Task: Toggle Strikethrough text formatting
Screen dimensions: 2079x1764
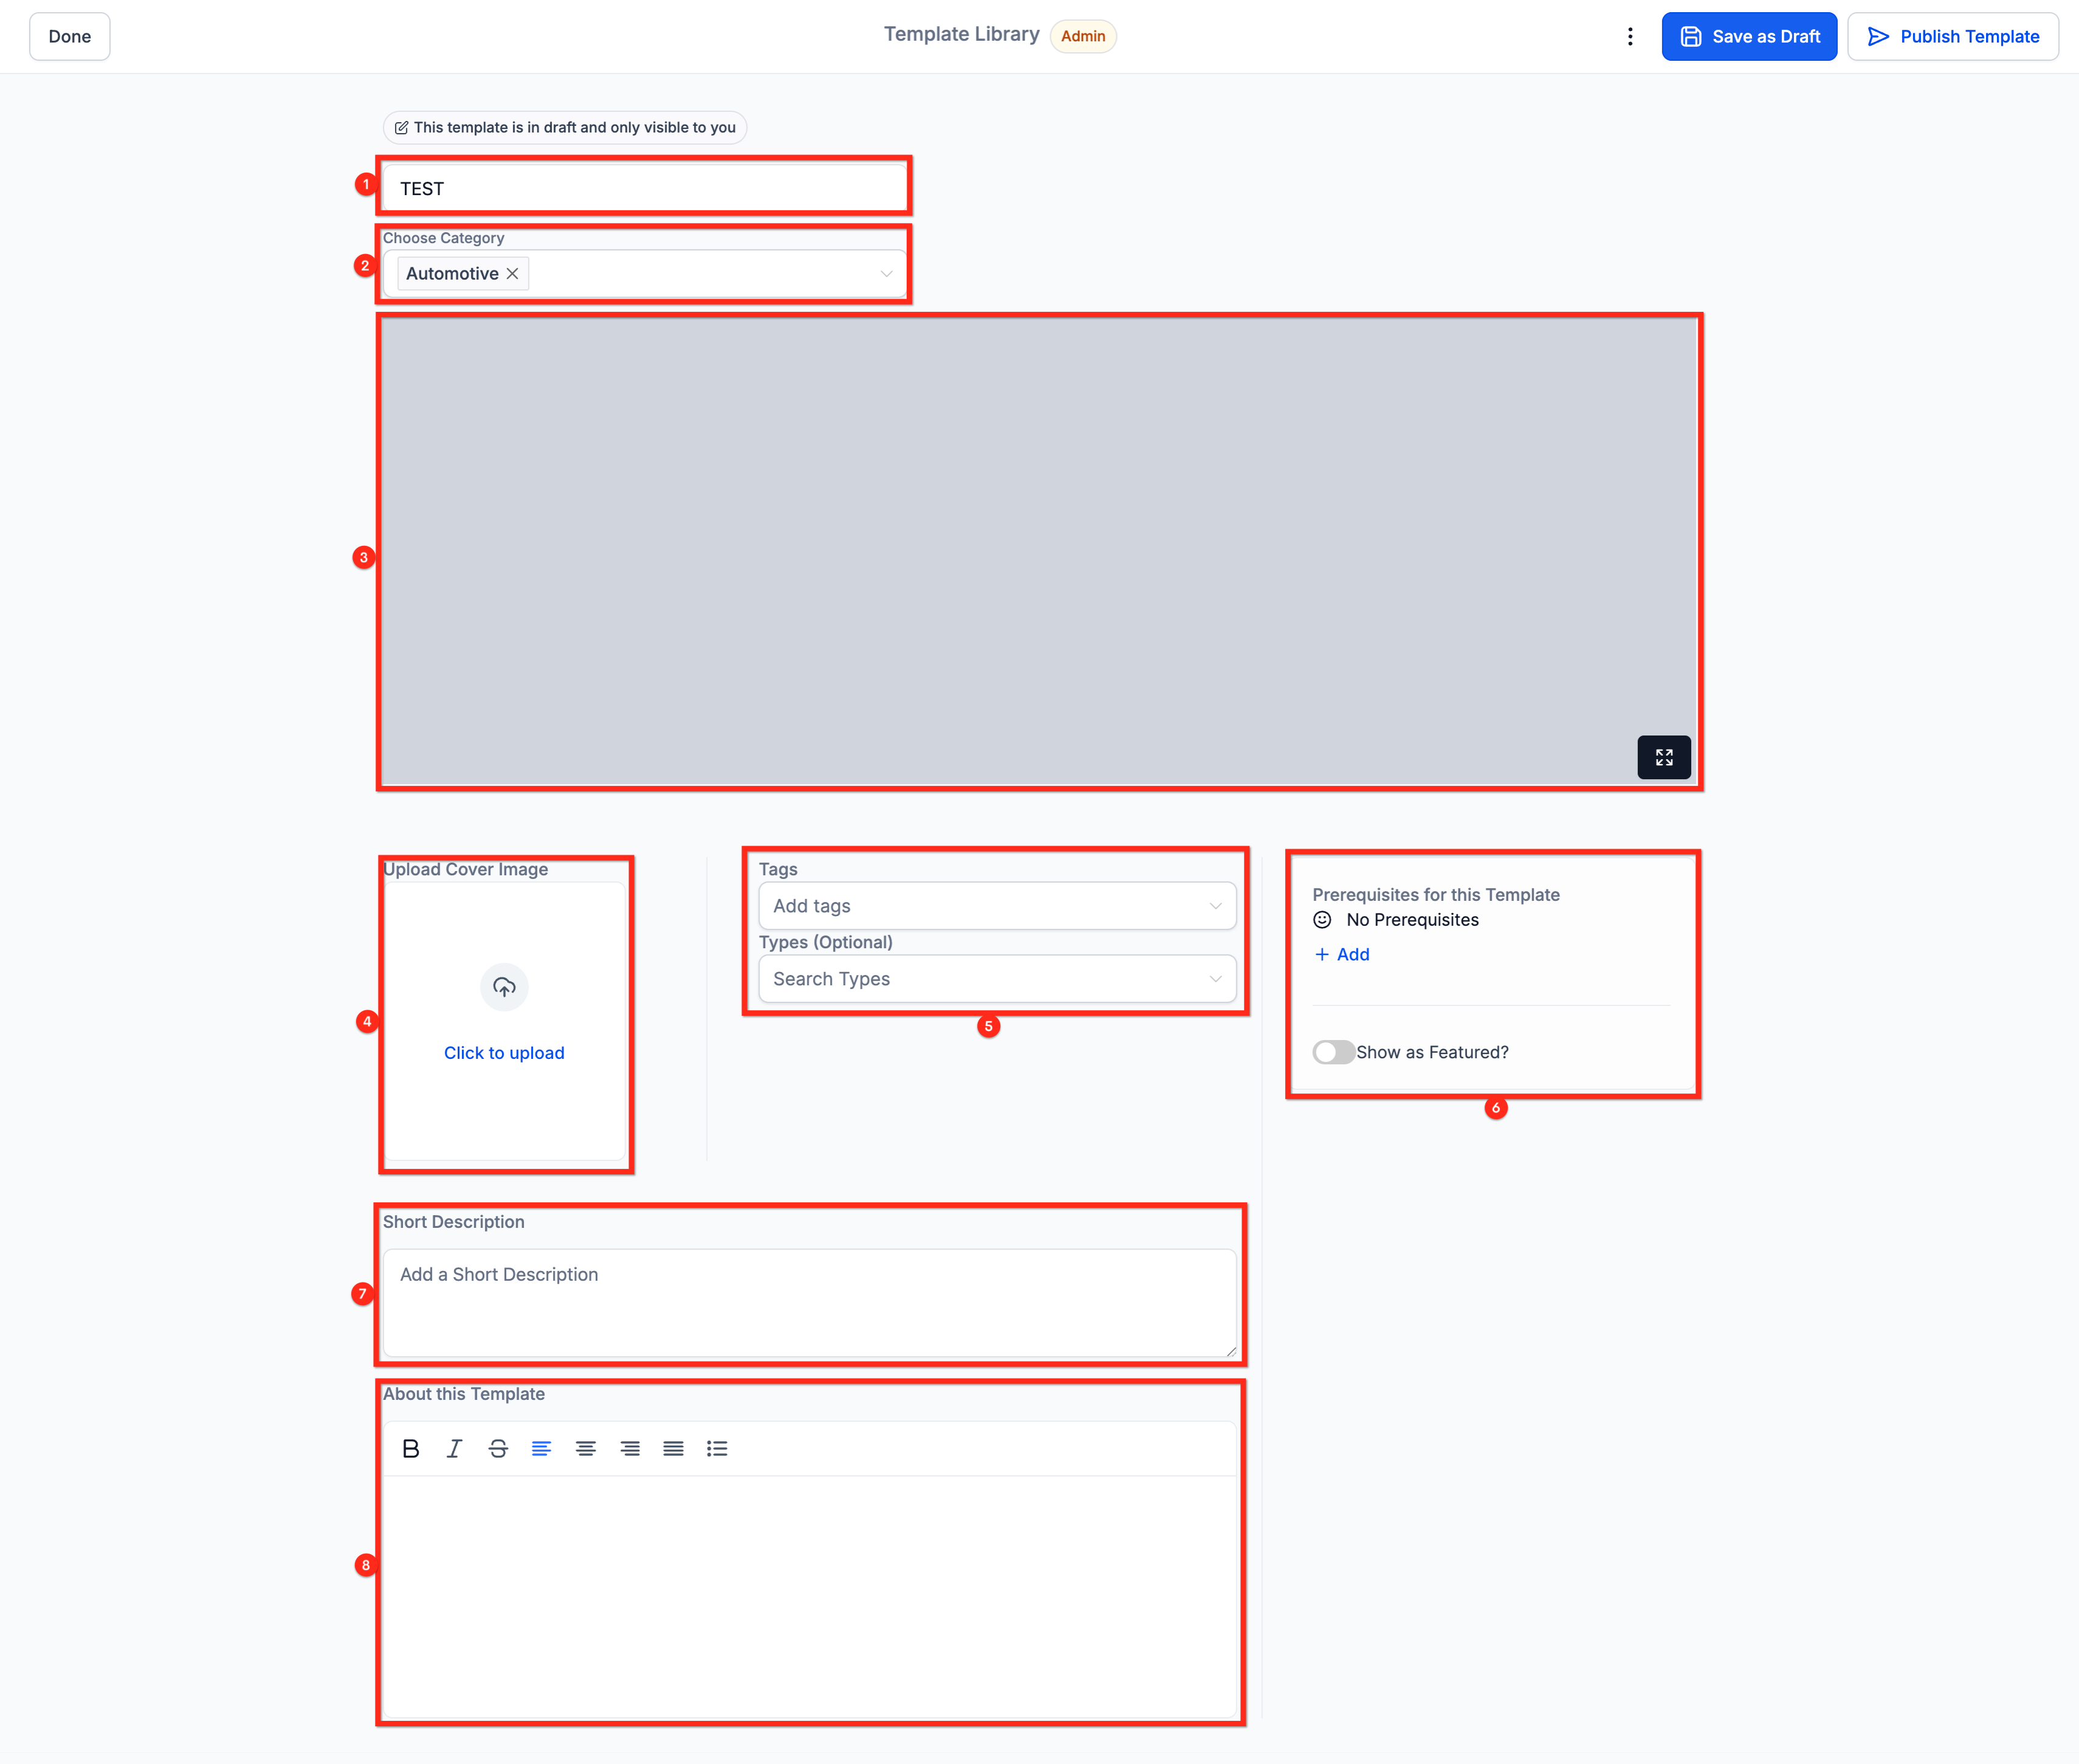Action: point(498,1448)
